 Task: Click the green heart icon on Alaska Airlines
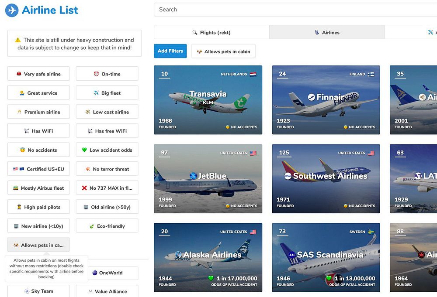tap(211, 278)
